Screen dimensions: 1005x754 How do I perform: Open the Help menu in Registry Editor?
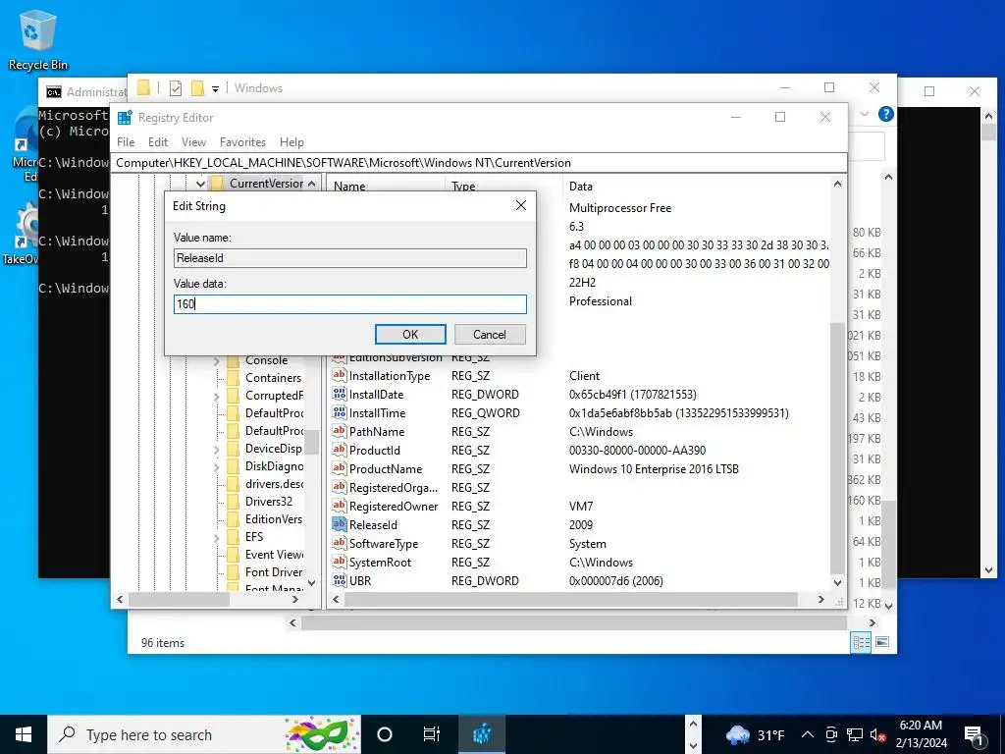291,142
